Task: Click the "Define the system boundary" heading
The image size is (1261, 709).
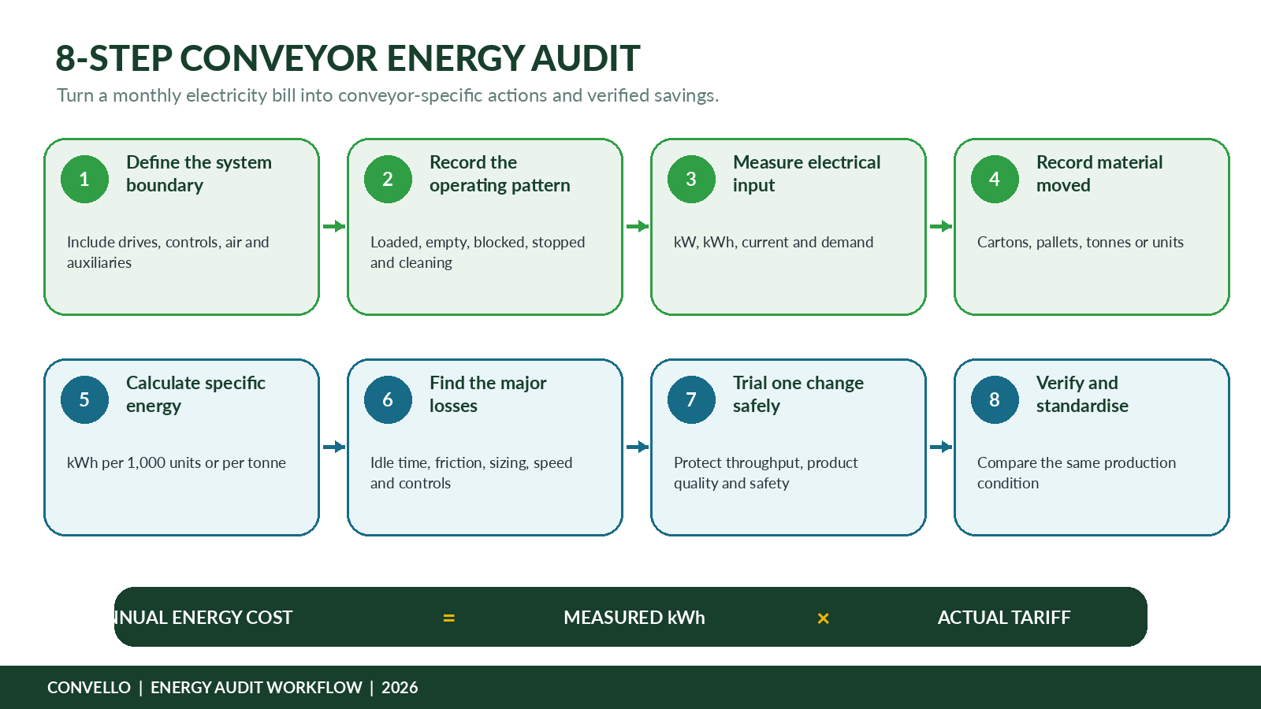Action: pos(199,173)
